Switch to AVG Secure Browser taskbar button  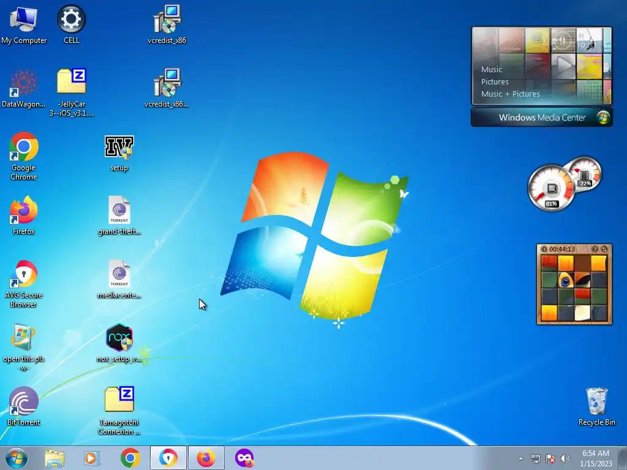click(x=168, y=458)
